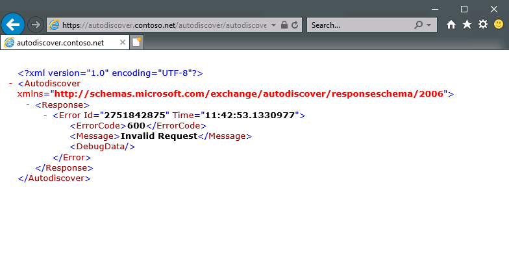509x268 pixels.
Task: Click the DebugData element
Action: click(x=103, y=147)
